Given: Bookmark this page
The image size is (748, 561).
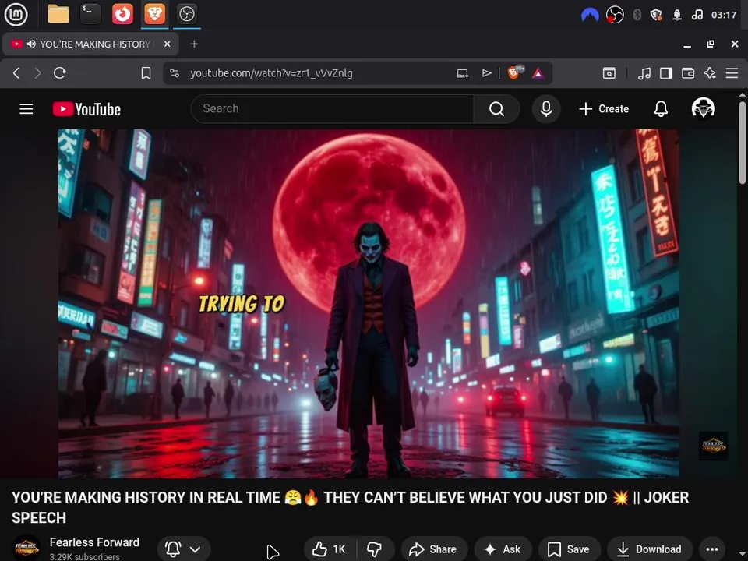Looking at the screenshot, I should 146,73.
